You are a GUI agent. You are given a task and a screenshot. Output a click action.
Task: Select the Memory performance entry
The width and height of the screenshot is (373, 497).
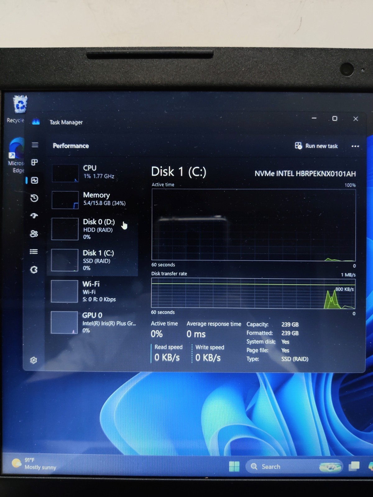pos(93,200)
